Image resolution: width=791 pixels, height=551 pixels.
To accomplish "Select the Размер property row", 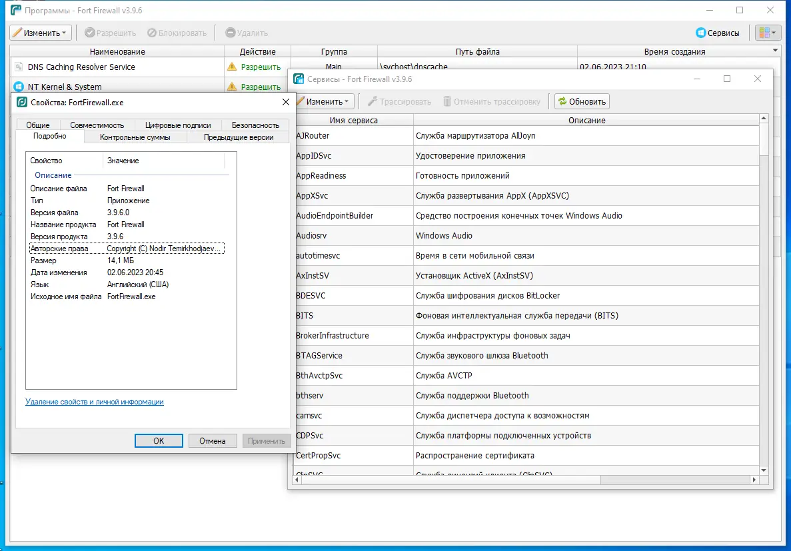I will [127, 261].
